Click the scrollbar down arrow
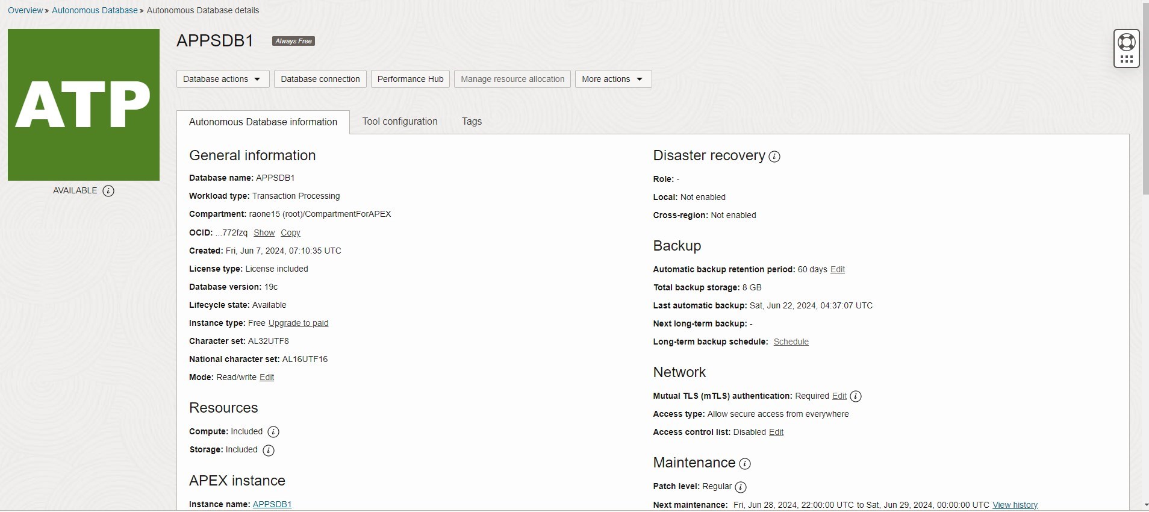 point(1145,505)
